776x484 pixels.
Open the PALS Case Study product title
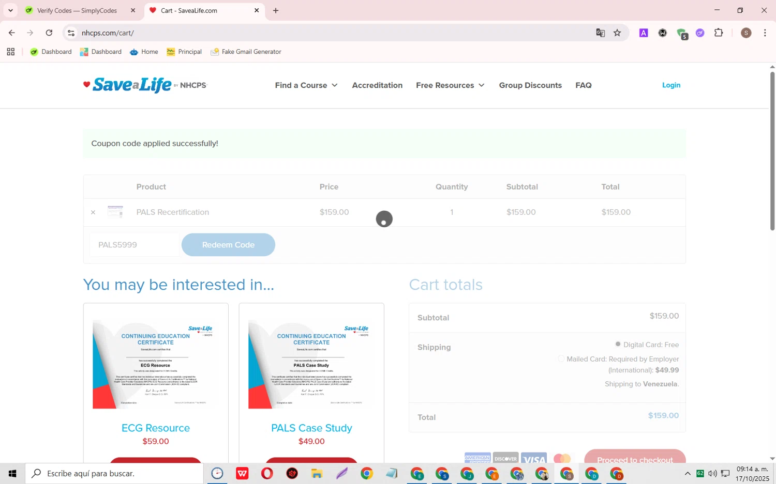point(311,428)
